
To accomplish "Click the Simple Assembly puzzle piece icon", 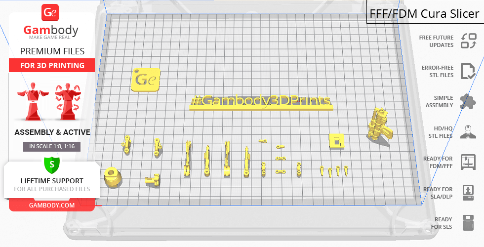I will tap(467, 102).
